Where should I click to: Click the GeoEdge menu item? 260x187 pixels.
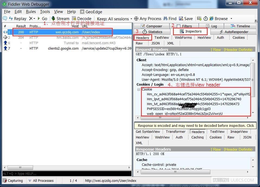tap(91, 12)
